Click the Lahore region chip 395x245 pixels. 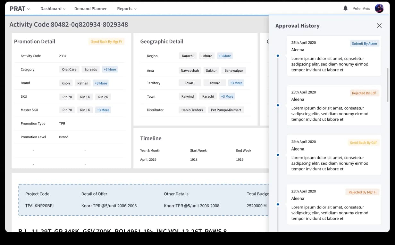(207, 56)
